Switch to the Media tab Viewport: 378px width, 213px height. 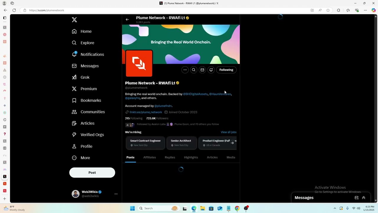pos(231,157)
